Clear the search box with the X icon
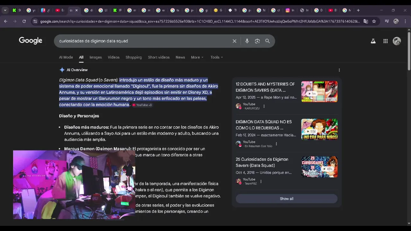This screenshot has width=411, height=231. pyautogui.click(x=234, y=41)
